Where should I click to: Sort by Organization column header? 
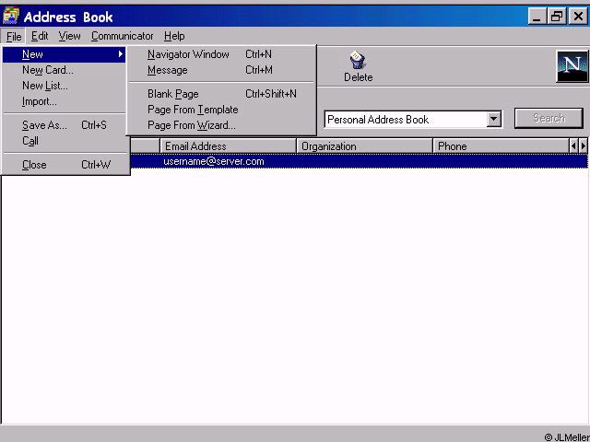click(365, 145)
